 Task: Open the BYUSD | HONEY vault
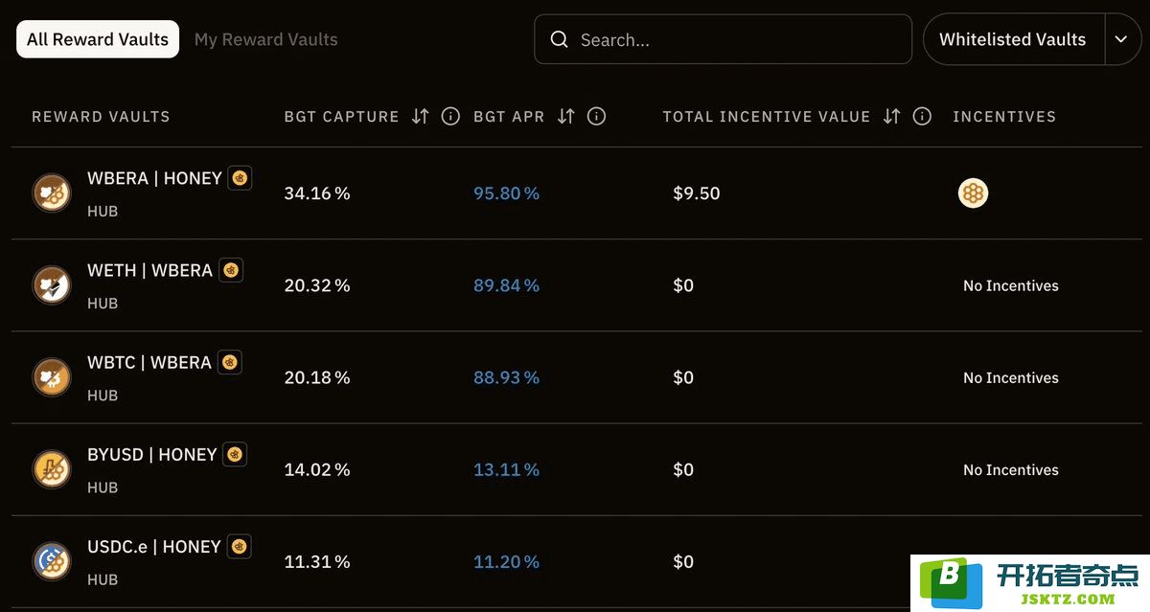575,469
